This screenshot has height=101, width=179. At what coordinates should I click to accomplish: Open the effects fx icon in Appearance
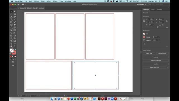pyautogui.click(x=145, y=44)
